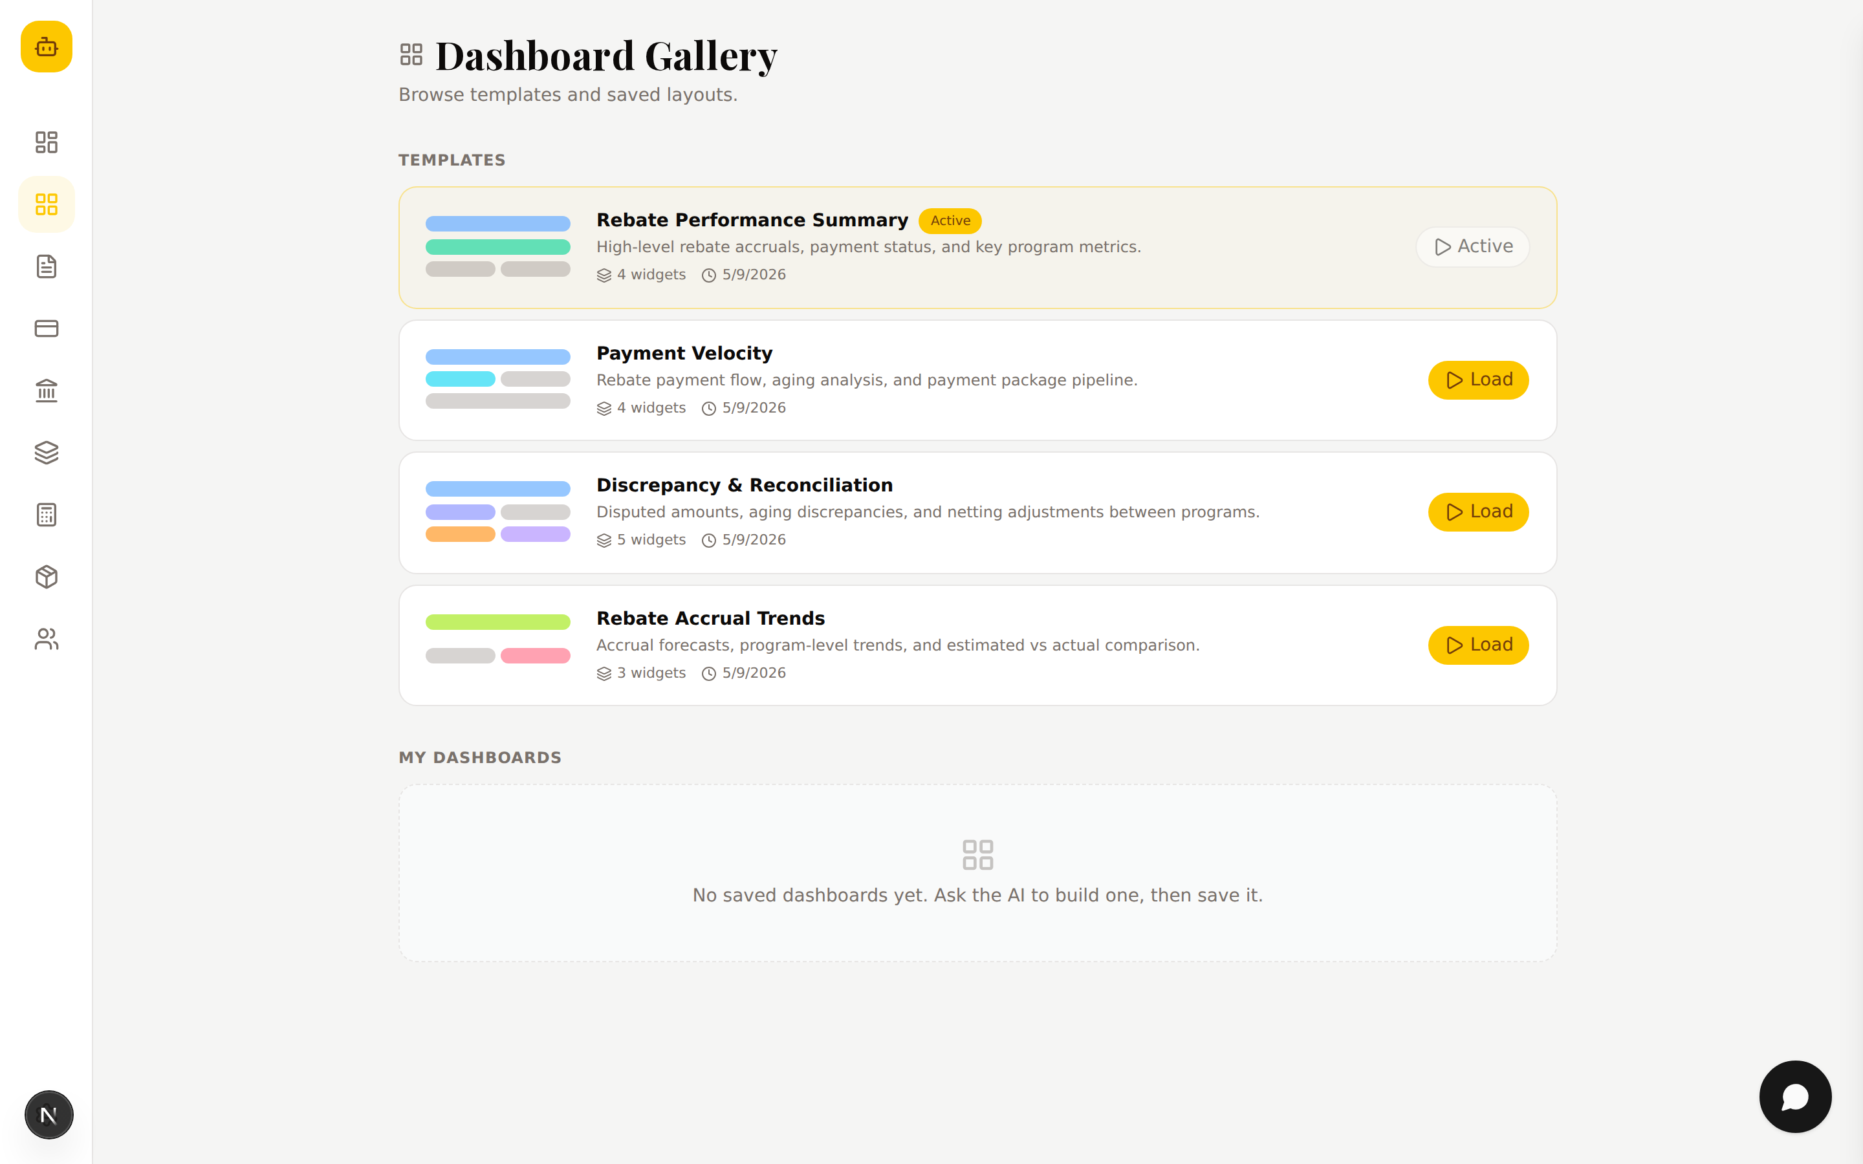Select the Rebate Accrual Trends title
1863x1164 pixels.
pyautogui.click(x=710, y=618)
